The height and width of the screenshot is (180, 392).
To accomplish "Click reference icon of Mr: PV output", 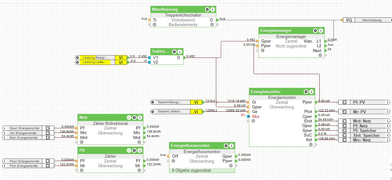I will (x=344, y=112).
